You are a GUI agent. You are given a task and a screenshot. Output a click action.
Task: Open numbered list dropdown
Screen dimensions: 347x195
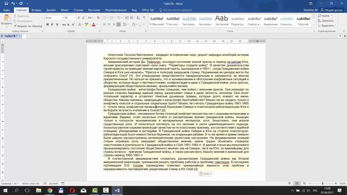[115, 18]
